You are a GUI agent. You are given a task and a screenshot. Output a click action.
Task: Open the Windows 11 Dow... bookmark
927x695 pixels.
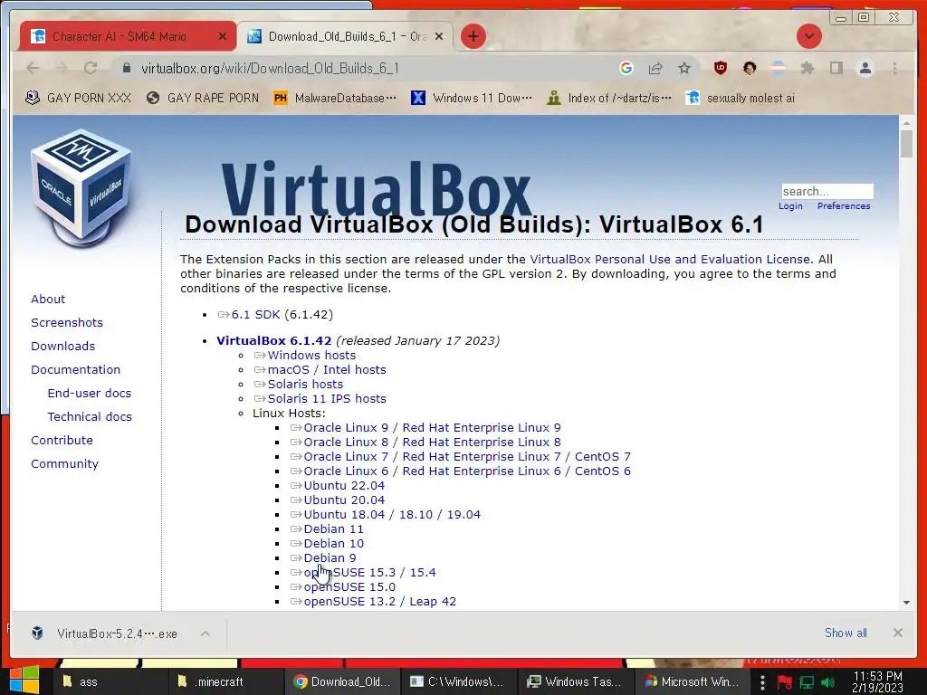(x=472, y=98)
